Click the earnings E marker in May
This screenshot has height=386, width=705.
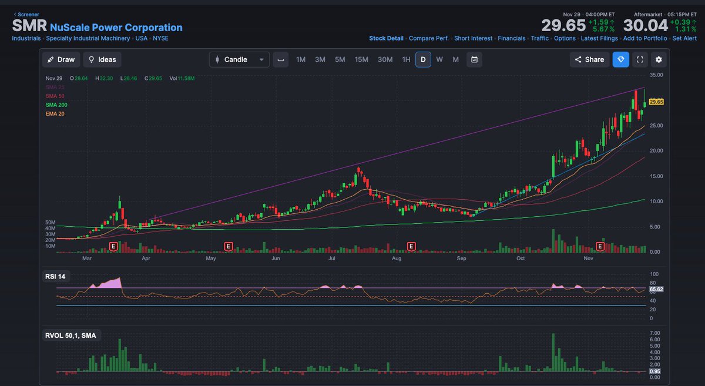(x=229, y=246)
